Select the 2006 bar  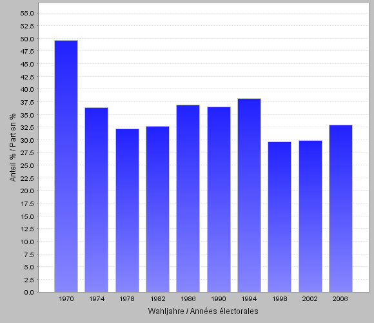[340, 209]
